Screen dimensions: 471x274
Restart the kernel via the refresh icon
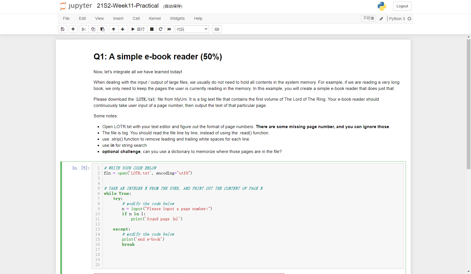(160, 29)
